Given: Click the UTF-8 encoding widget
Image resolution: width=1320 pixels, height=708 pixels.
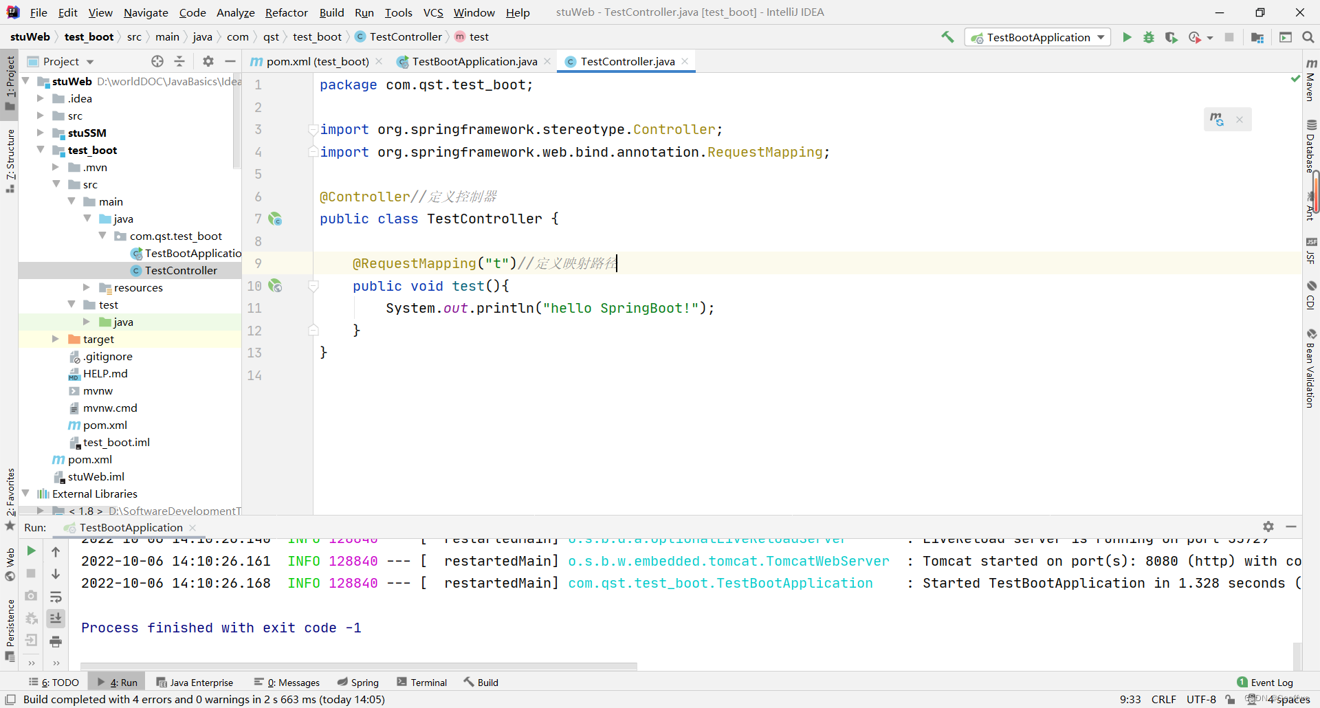Looking at the screenshot, I should coord(1201,699).
